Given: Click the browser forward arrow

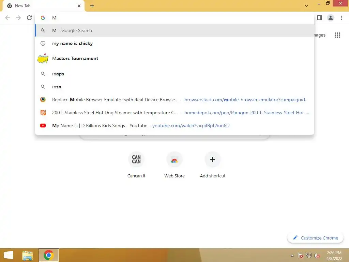Looking at the screenshot, I should (18, 18).
